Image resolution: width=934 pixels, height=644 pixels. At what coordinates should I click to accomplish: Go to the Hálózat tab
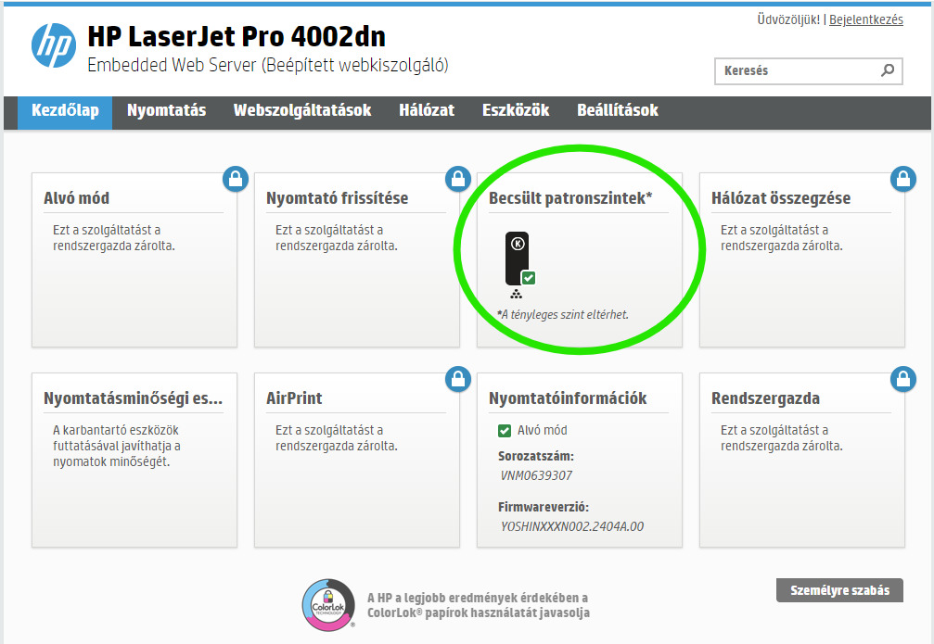(x=427, y=110)
